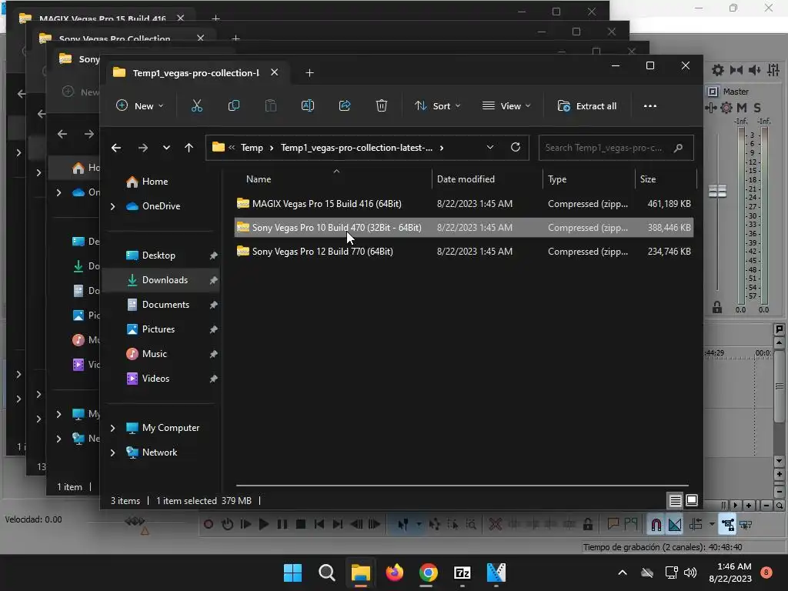The width and height of the screenshot is (788, 591).
Task: Open the Auto Ripple mode dropdown arrow
Action: coord(712,525)
